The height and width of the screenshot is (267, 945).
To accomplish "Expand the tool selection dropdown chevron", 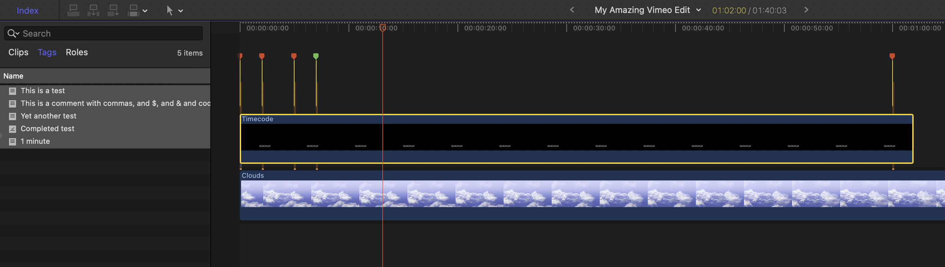I will (x=181, y=11).
